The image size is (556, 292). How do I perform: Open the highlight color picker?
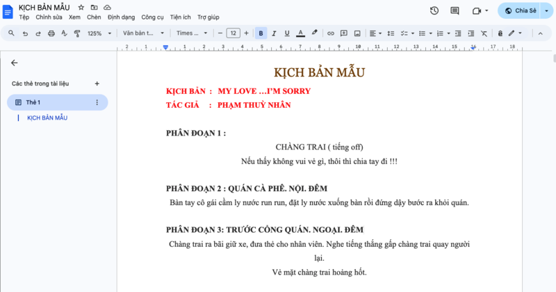point(314,33)
